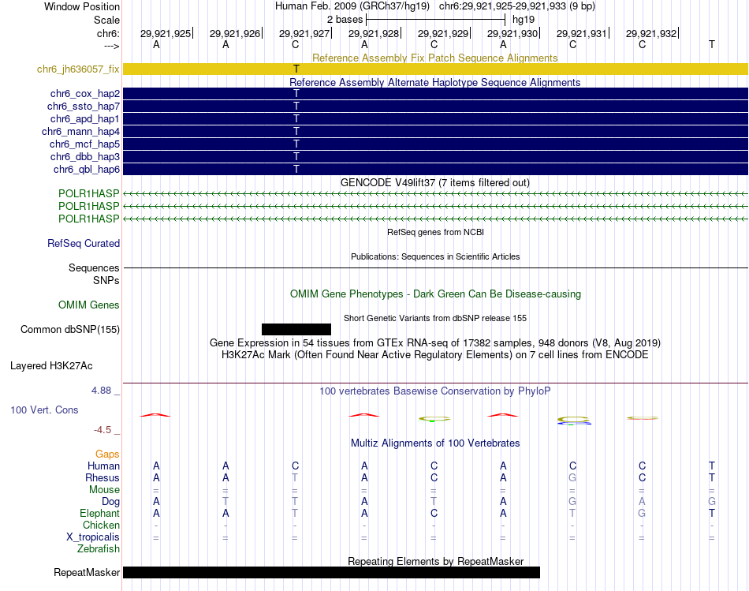Click the chr6_jh636057_fix track label

coord(78,69)
